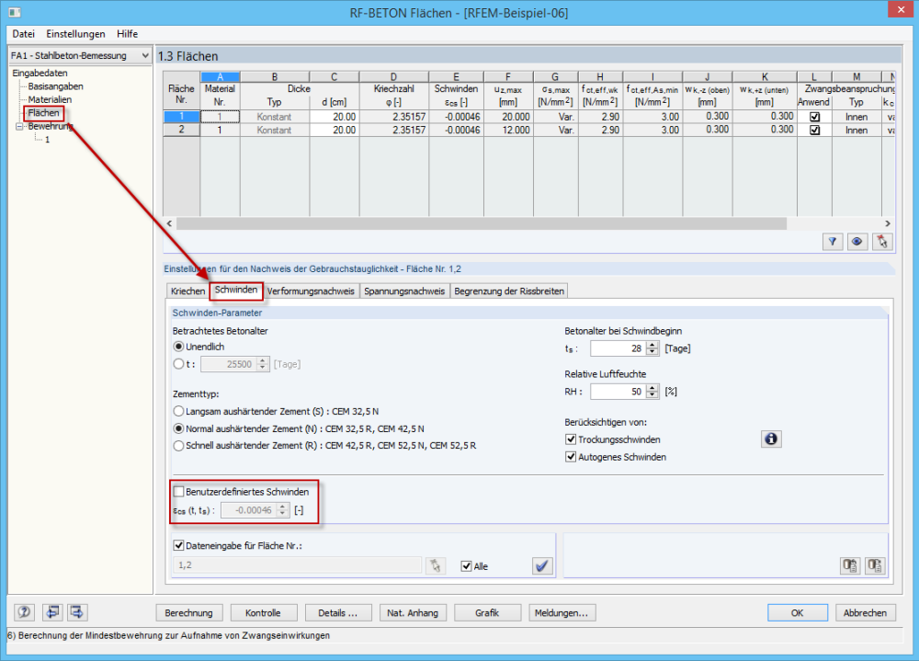Open the FA1 - Stahlbeton-Bemessung dropdown

80,55
